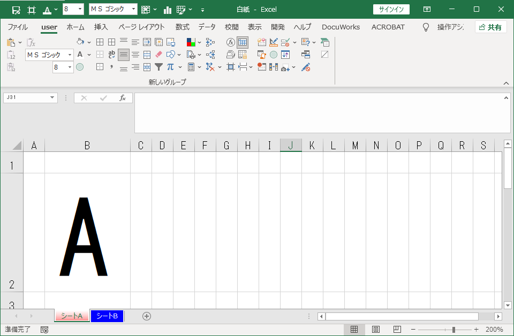Click the circled fx insert function icon
This screenshot has height=336, width=514.
(x=230, y=42)
